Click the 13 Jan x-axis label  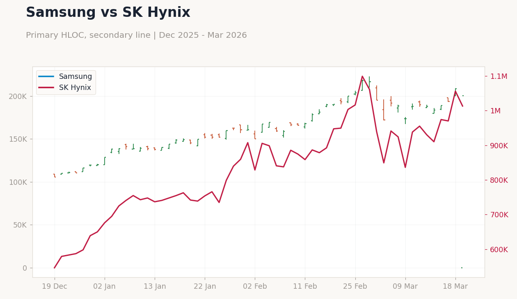click(155, 287)
